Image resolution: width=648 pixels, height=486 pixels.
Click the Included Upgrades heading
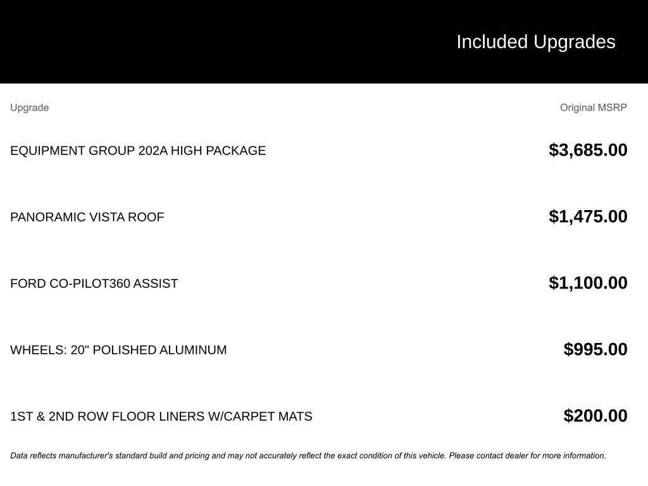click(x=535, y=42)
